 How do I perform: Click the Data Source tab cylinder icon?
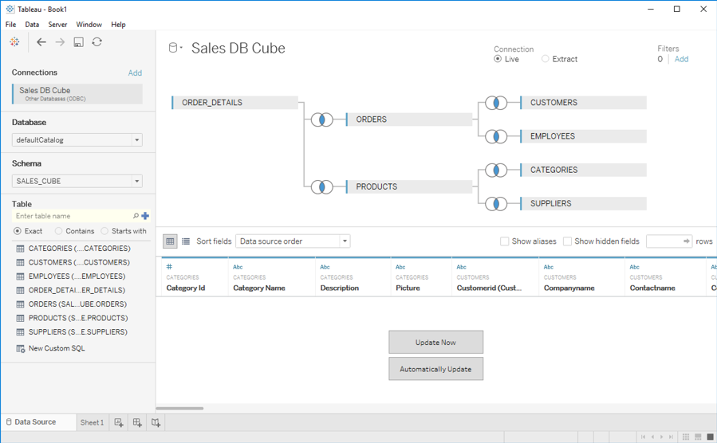(9, 422)
